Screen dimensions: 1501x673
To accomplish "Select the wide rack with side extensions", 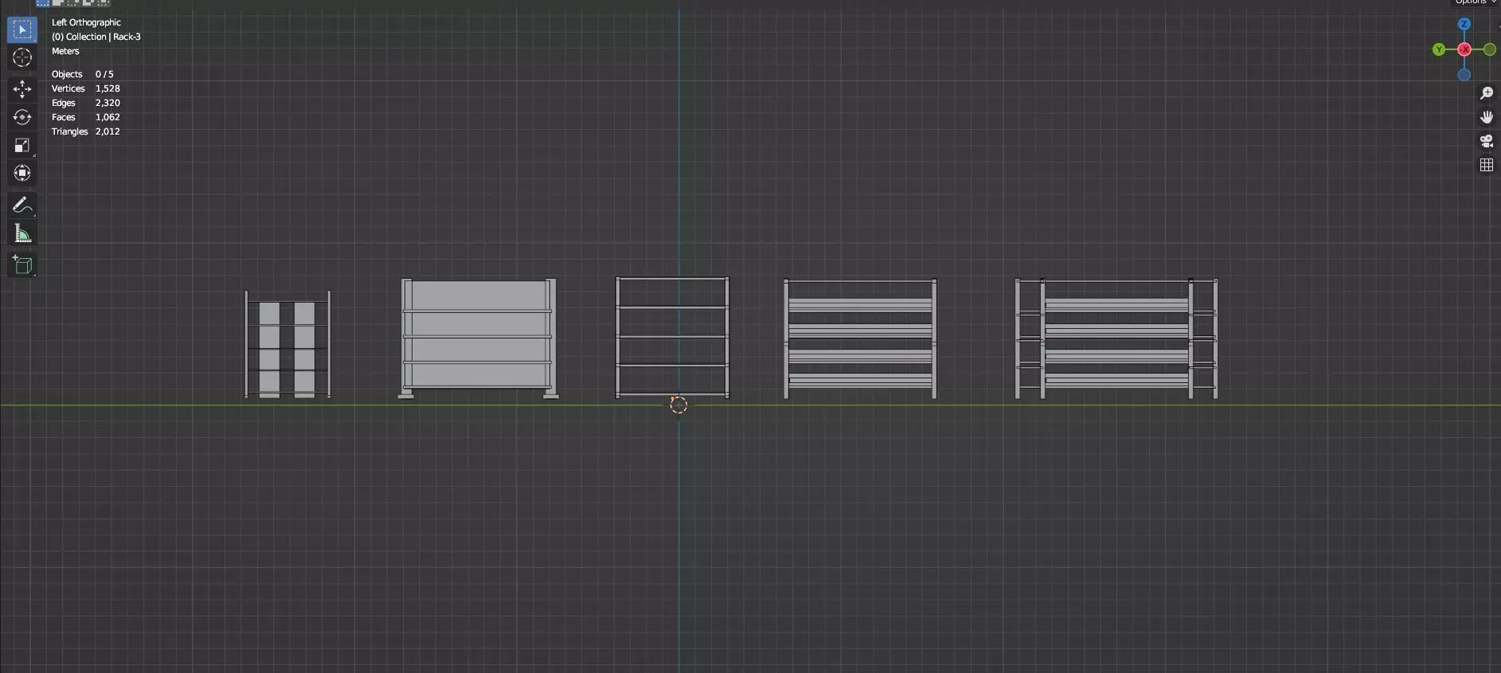I will coord(1116,338).
